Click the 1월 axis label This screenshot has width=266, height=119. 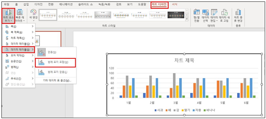(x=129, y=102)
